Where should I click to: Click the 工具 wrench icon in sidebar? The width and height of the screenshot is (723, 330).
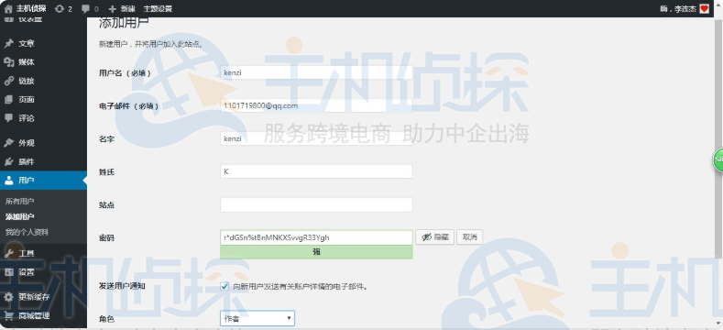(9, 253)
